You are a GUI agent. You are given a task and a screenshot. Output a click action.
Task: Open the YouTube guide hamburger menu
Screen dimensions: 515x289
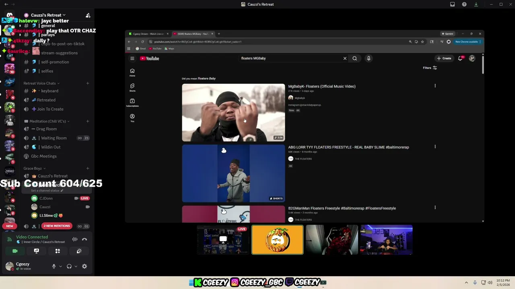tap(132, 58)
